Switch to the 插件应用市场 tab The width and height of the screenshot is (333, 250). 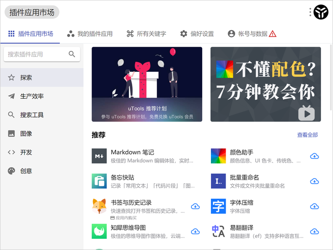[x=31, y=34]
